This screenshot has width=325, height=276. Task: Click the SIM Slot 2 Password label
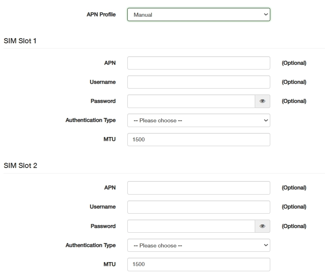103,226
